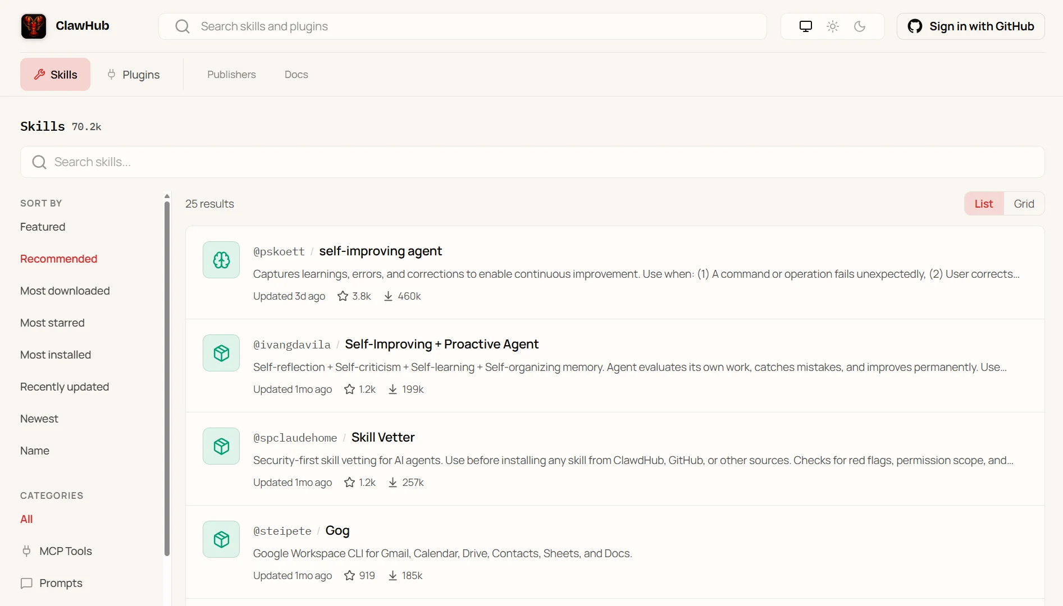This screenshot has width=1063, height=606.
Task: Open publisher @spclaudehome
Action: pyautogui.click(x=295, y=438)
